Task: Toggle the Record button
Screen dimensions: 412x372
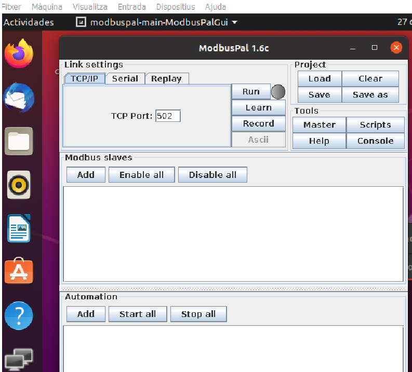Action: point(259,123)
